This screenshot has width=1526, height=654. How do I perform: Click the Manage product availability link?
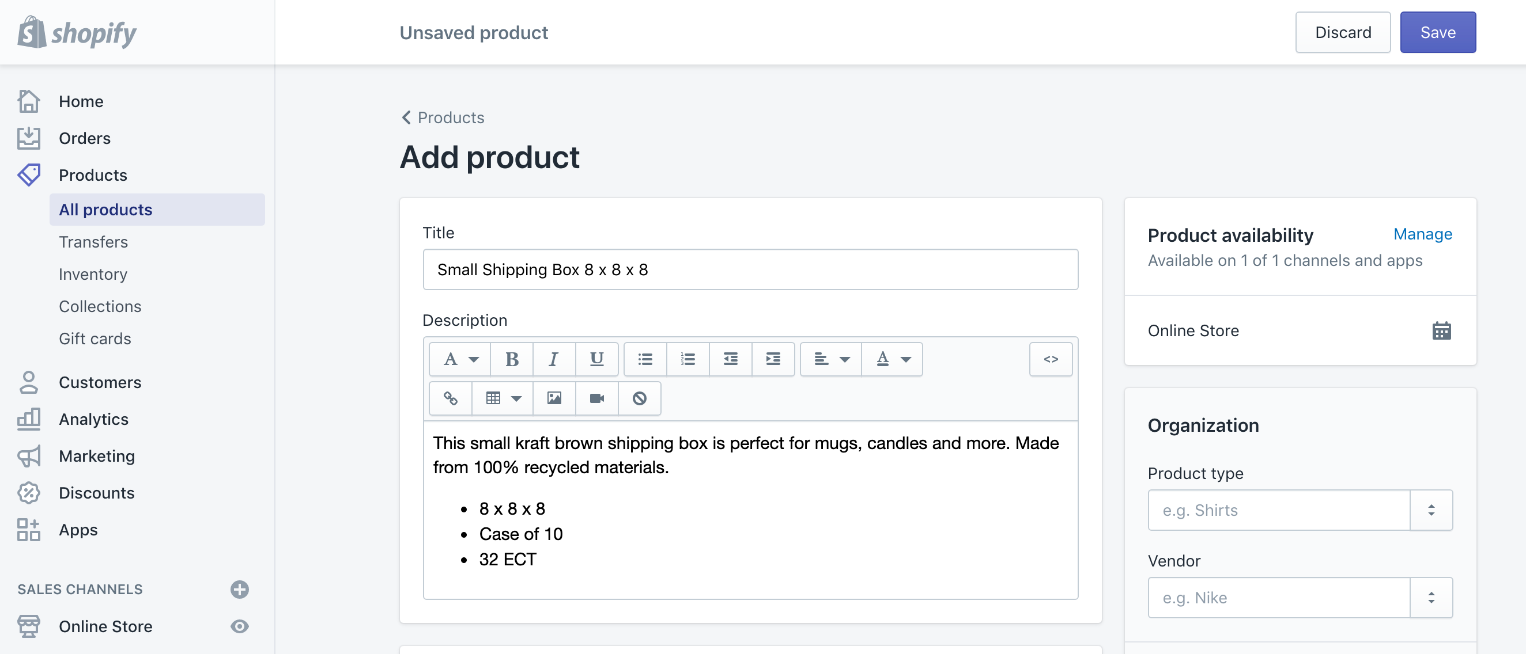(x=1423, y=233)
